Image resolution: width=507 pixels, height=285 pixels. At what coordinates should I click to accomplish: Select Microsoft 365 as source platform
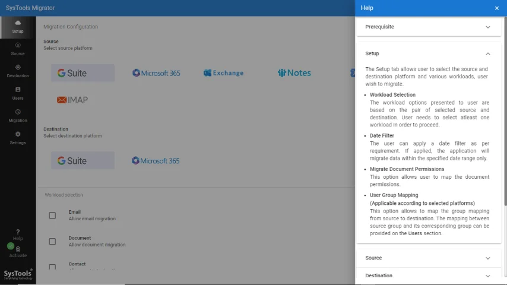[156, 73]
